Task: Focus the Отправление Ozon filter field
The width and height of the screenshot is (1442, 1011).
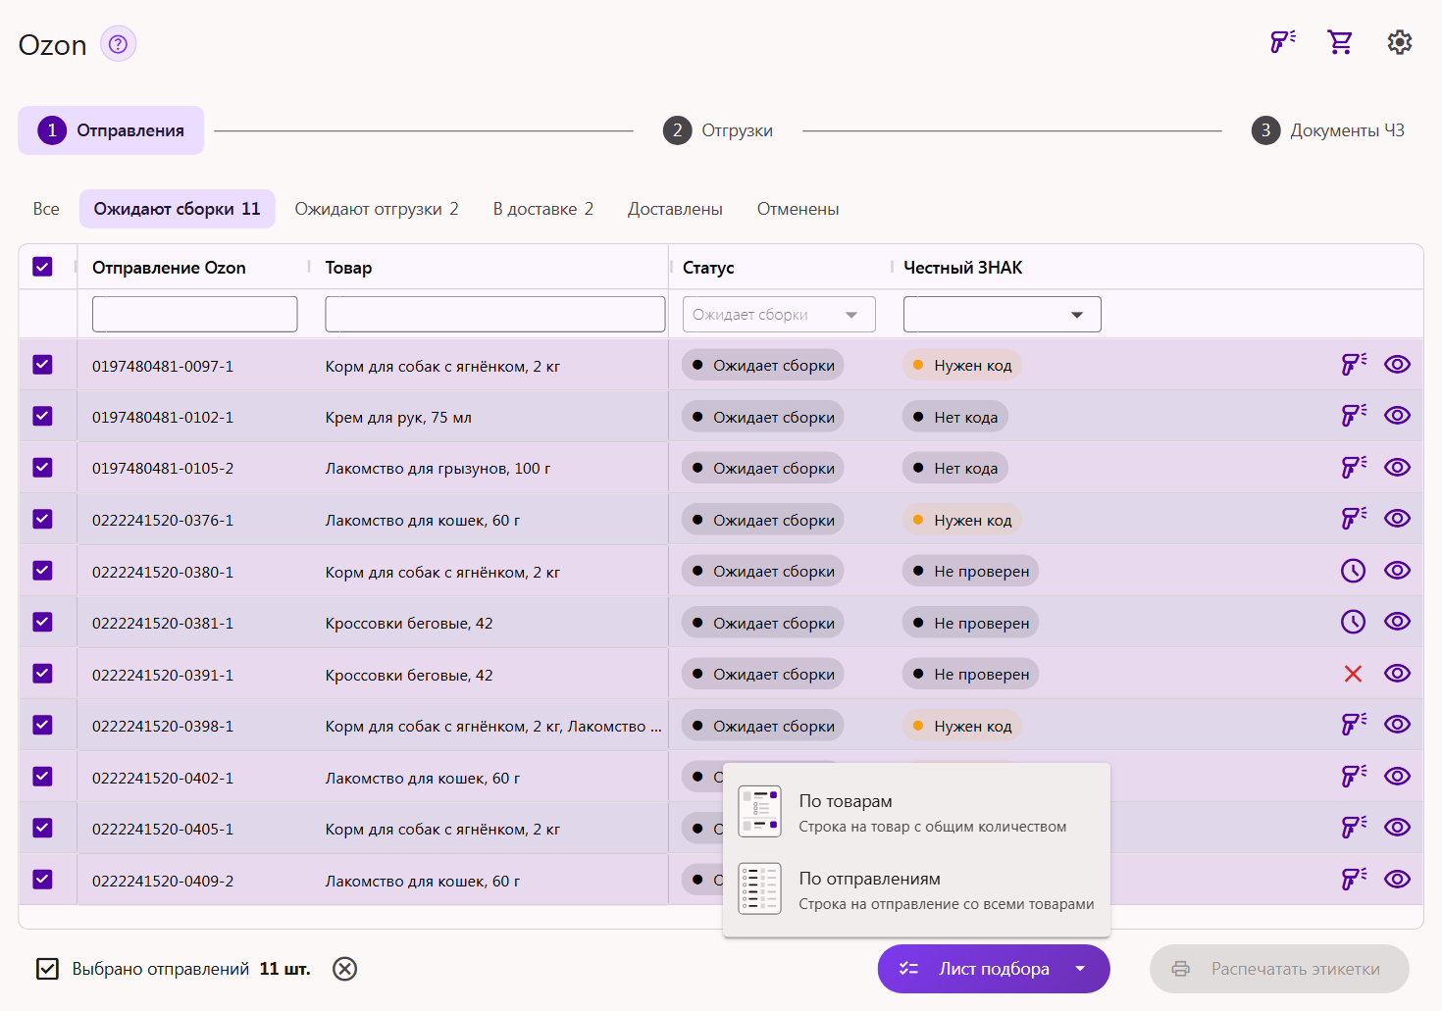Action: (x=194, y=315)
